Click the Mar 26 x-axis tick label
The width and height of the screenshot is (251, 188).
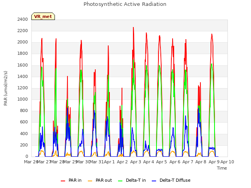pos(31,162)
